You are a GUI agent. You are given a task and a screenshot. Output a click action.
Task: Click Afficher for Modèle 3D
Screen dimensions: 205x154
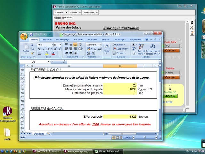(170, 96)
